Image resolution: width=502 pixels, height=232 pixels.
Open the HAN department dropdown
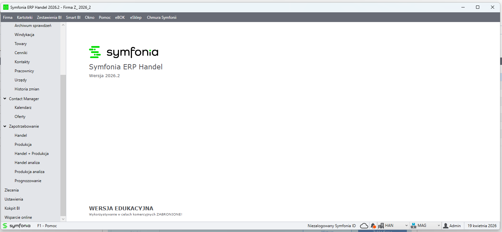pos(406,226)
